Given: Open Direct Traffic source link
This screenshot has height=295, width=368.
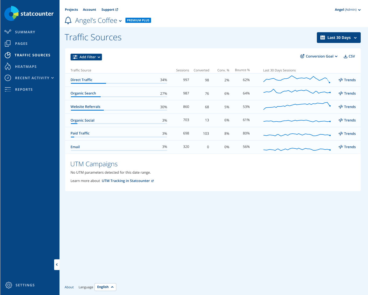Looking at the screenshot, I should click(x=81, y=80).
